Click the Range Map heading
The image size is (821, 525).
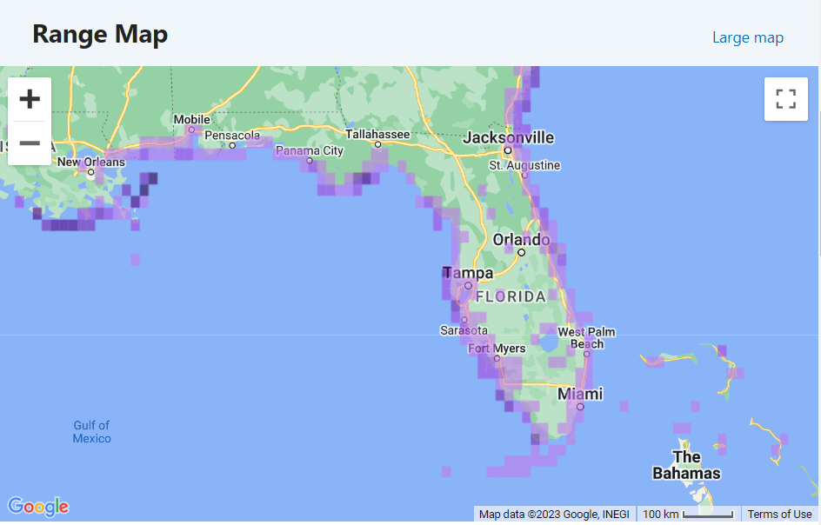100,35
